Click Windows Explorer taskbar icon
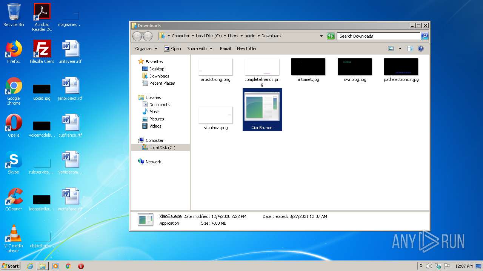This screenshot has width=483, height=271. [x=43, y=266]
